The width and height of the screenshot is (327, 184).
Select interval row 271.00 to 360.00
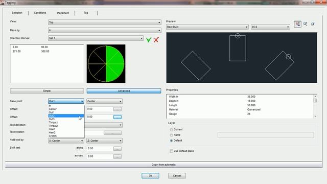46,51
